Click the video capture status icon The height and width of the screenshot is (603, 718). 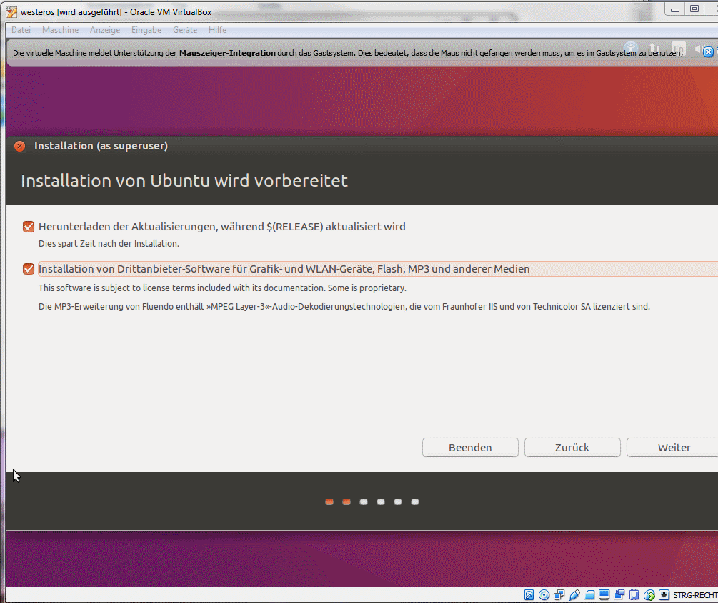tap(619, 595)
